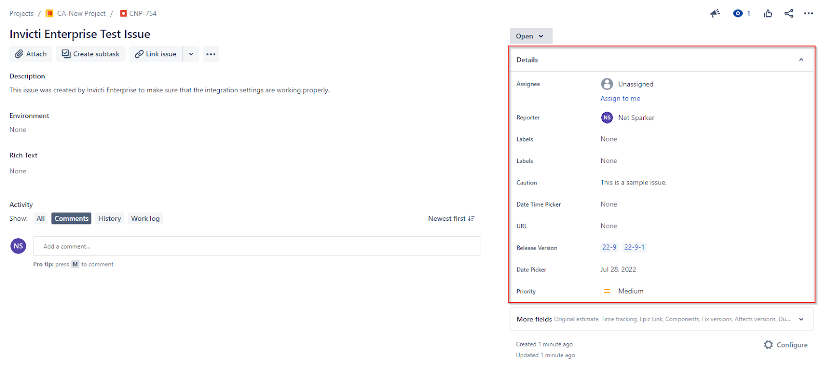The width and height of the screenshot is (820, 371).
Task: Open CNP-754 issue key link
Action: (x=143, y=13)
